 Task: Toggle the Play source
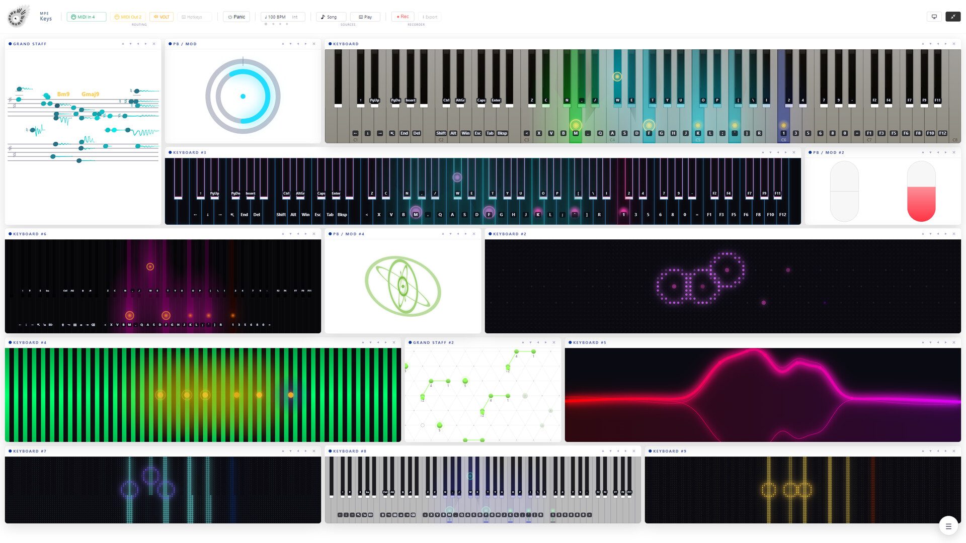coord(365,17)
